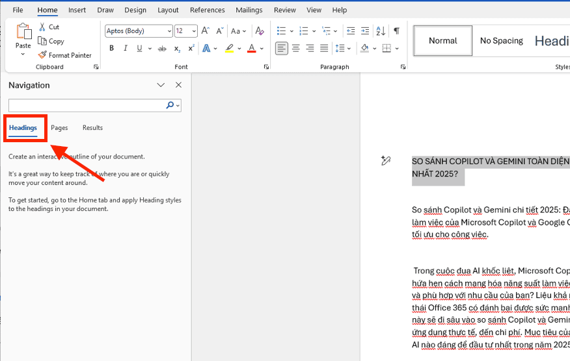
Task: Click the Format Painter button
Action: pyautogui.click(x=65, y=55)
